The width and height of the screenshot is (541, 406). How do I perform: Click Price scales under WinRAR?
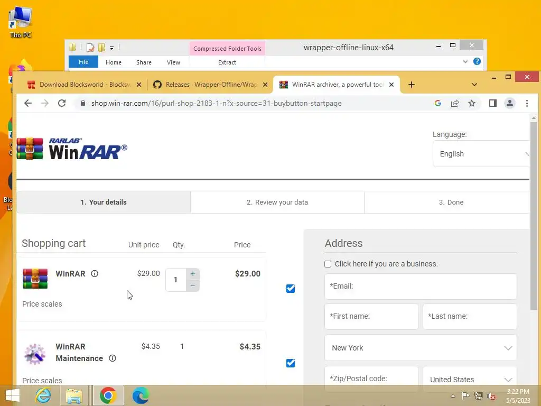[42, 304]
